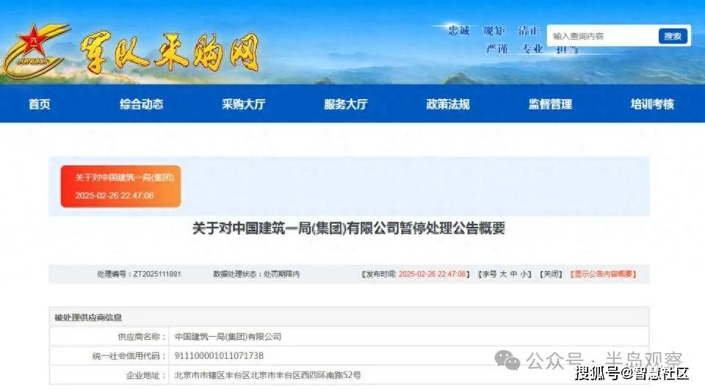Open the 监督管理 menu item
The height and width of the screenshot is (389, 705).
click(550, 104)
